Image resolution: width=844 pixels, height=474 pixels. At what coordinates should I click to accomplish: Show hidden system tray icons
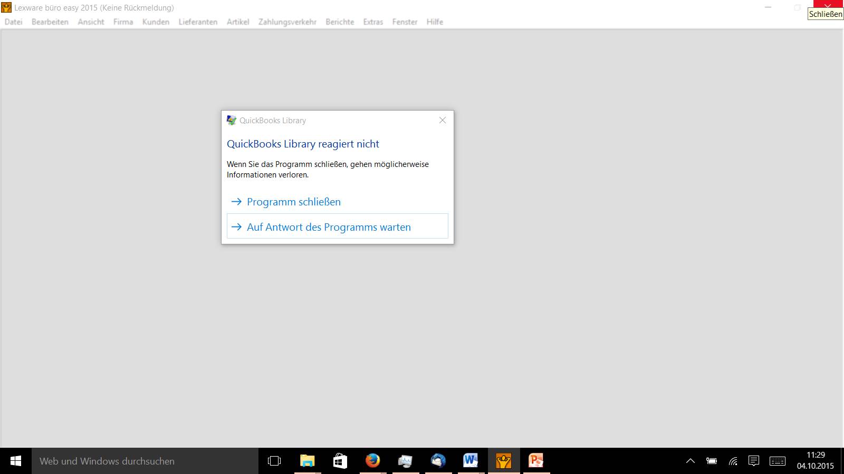point(690,461)
